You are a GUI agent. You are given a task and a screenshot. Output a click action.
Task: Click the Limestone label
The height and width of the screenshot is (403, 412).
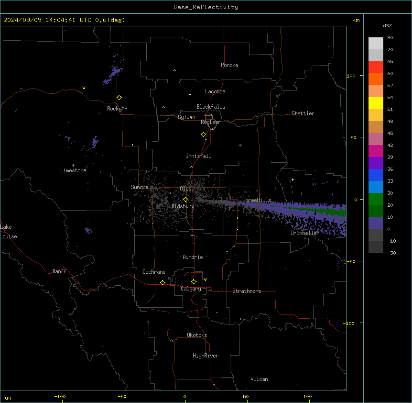coord(73,170)
